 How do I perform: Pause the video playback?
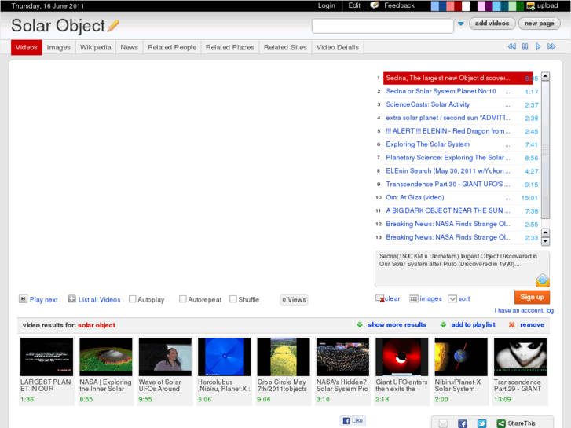[525, 46]
